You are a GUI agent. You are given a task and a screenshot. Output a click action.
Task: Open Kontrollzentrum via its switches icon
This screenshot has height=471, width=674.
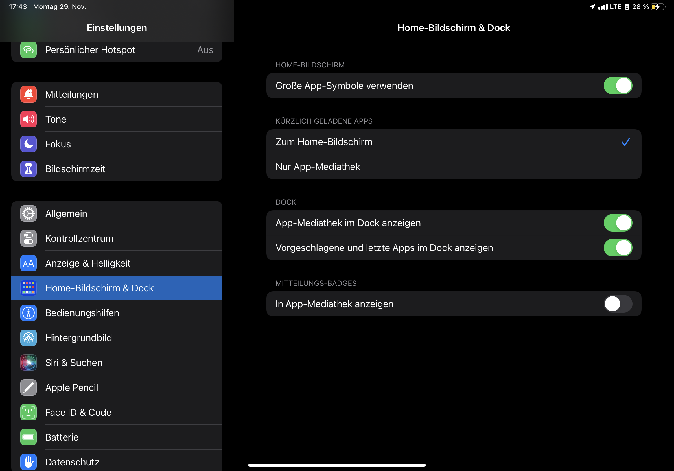click(x=29, y=238)
